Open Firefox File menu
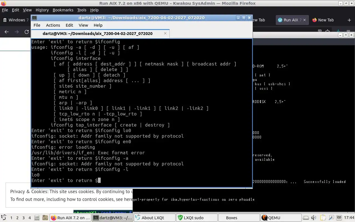The image size is (355, 222). (x=5, y=10)
